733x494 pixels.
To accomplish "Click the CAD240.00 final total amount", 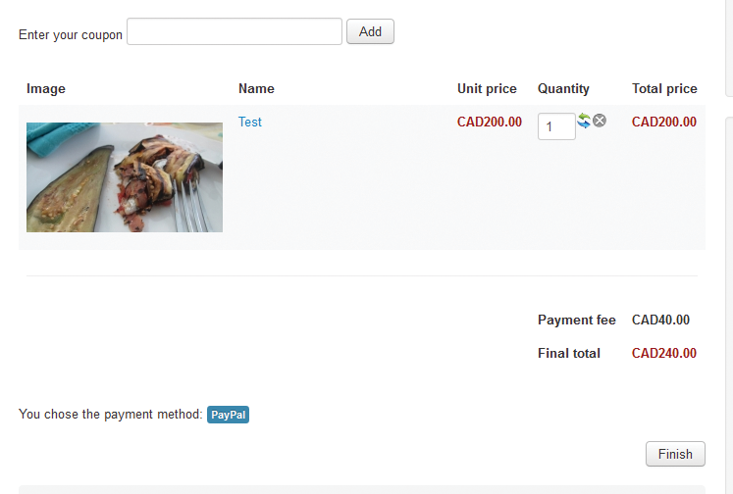I will click(x=663, y=353).
